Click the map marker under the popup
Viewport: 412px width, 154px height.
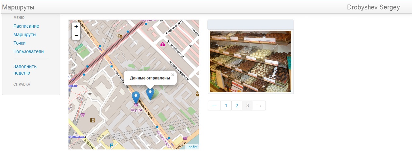click(x=150, y=94)
